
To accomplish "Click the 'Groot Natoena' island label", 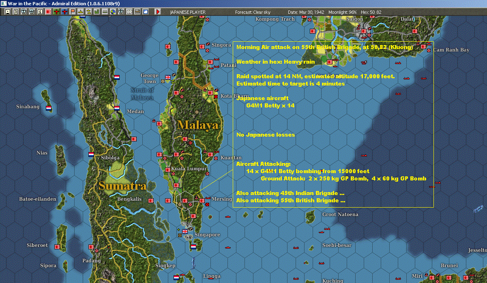I will pos(340,214).
